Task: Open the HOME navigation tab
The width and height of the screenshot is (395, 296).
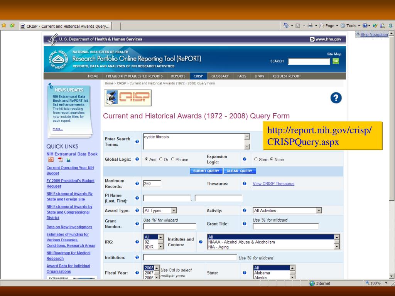Action: (93, 76)
